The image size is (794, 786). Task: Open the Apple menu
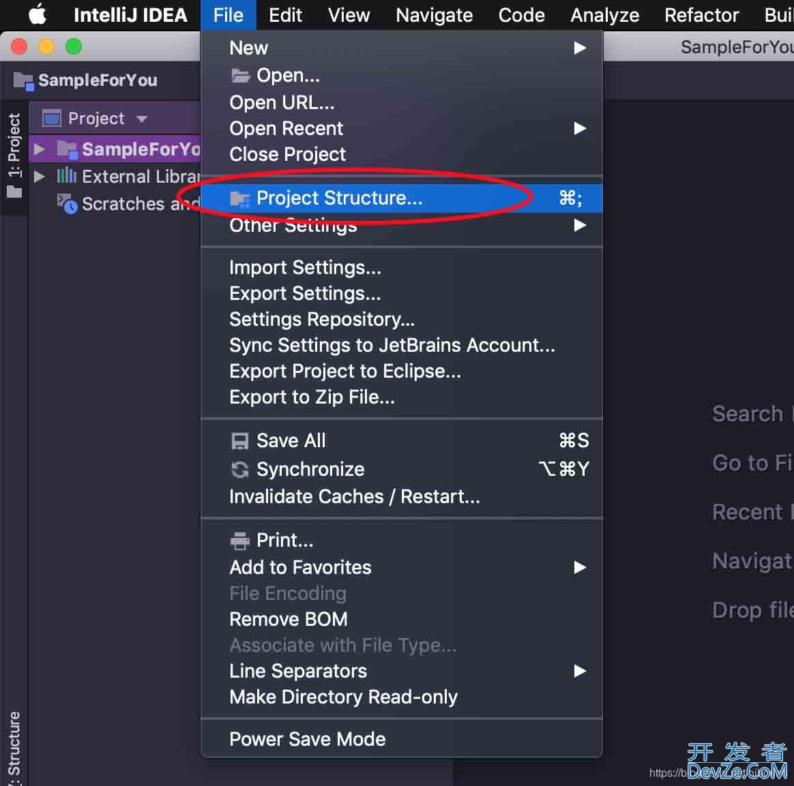(37, 15)
